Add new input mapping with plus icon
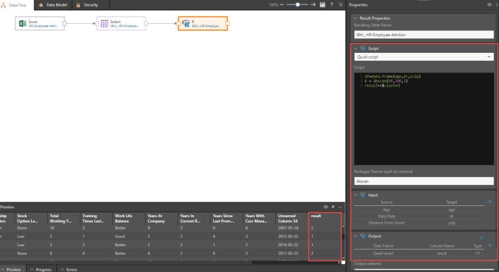This screenshot has height=272, width=499. [489, 202]
